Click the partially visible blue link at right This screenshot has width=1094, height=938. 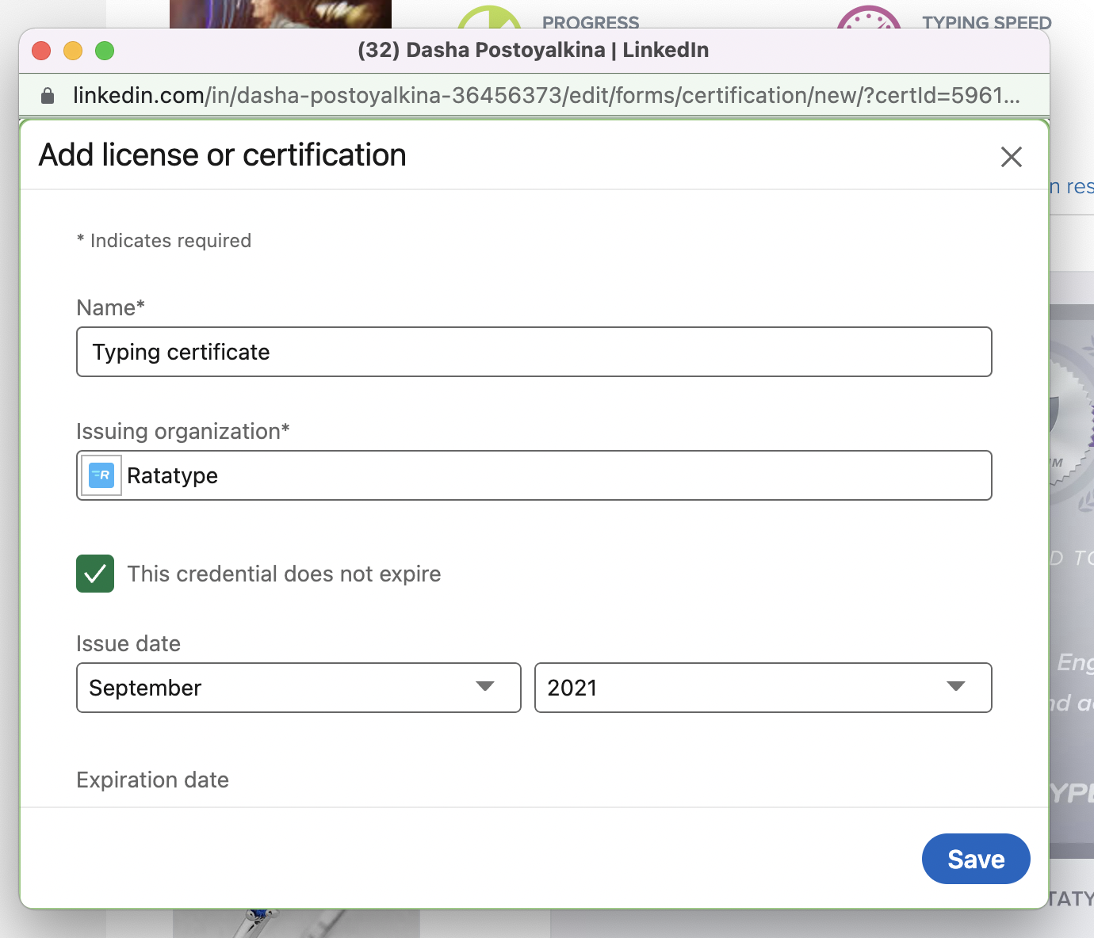click(x=1072, y=187)
